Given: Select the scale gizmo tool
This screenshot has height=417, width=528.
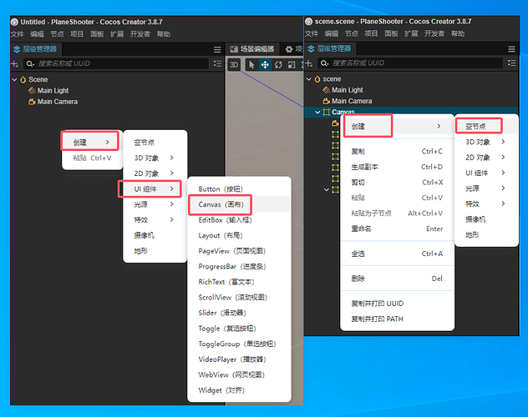Looking at the screenshot, I should 292,64.
